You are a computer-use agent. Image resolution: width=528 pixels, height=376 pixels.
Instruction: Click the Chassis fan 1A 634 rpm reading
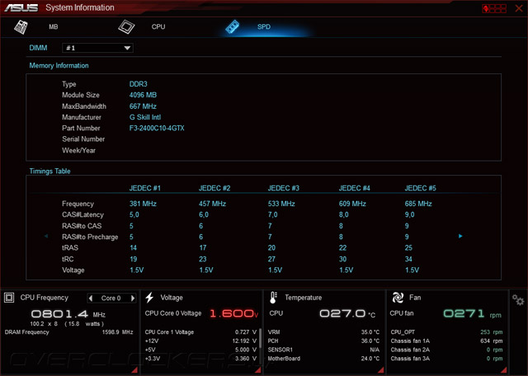click(492, 341)
